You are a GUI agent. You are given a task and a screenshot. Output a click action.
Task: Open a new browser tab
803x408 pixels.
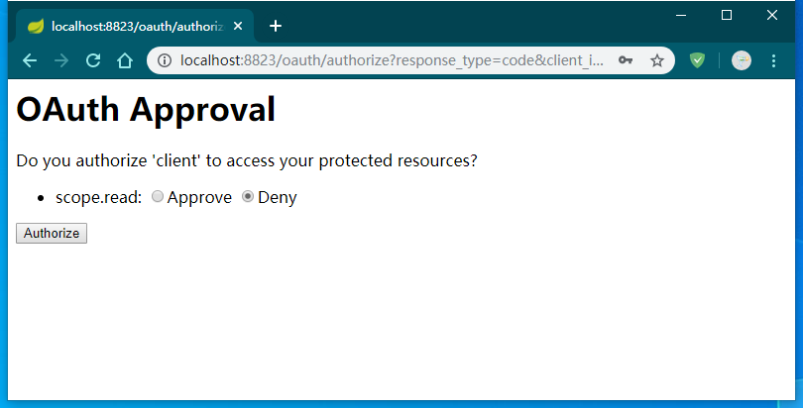pos(276,26)
